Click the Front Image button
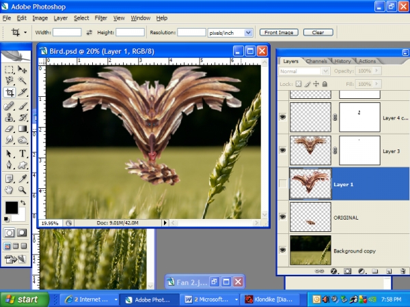Screen dimensions: 410x307 [279, 32]
